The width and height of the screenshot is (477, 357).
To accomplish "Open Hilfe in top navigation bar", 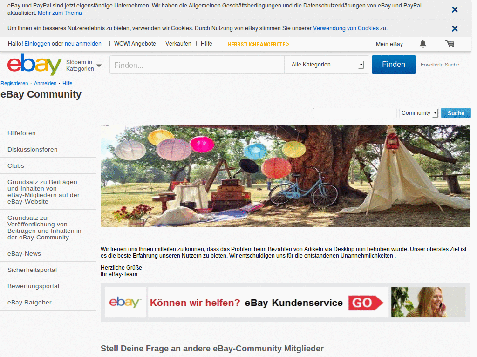I will 206,44.
